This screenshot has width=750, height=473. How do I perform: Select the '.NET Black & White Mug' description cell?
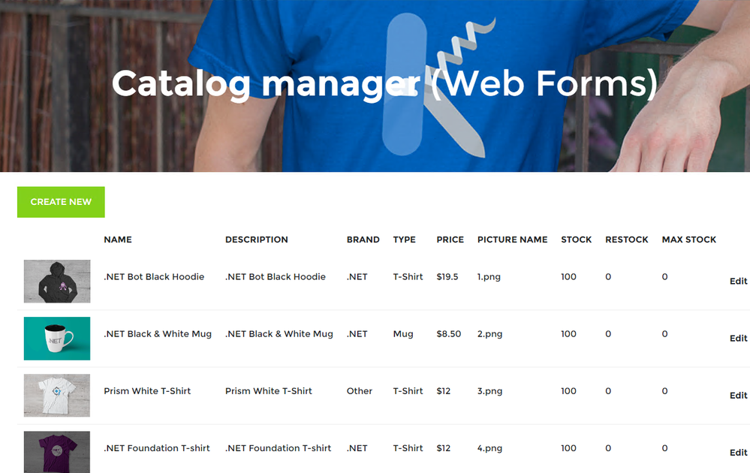[x=279, y=334]
